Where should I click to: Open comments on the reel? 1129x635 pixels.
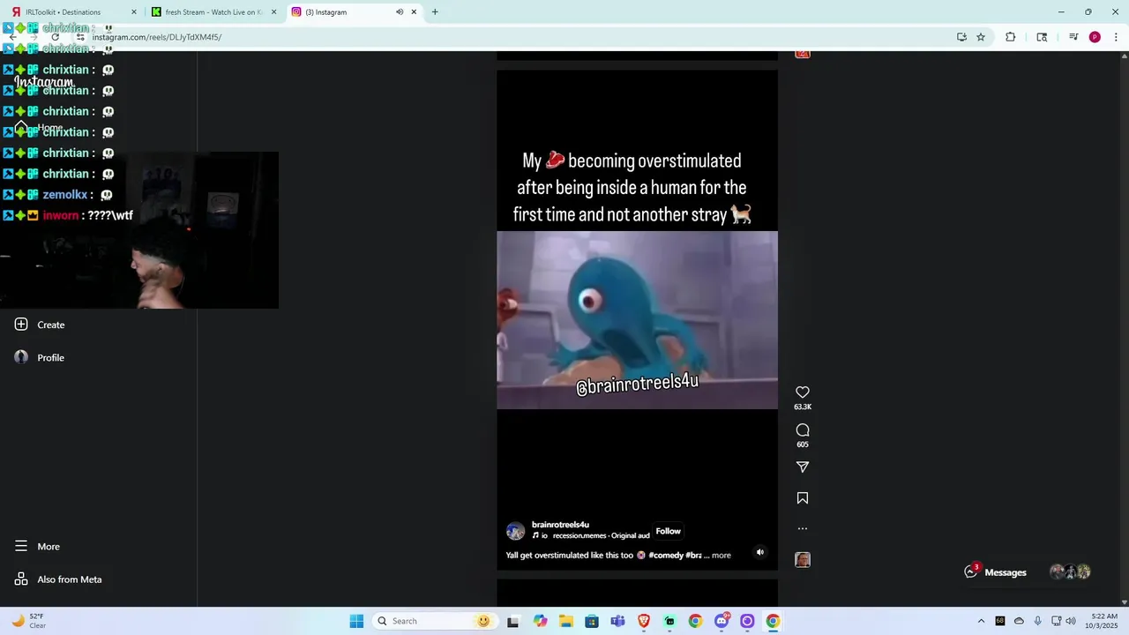(x=802, y=430)
